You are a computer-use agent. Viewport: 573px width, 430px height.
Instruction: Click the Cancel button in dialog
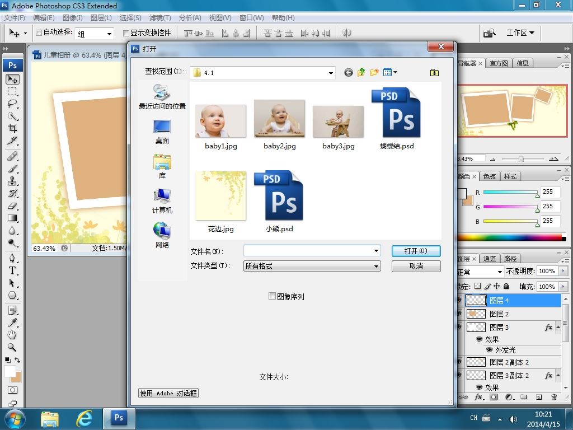416,266
